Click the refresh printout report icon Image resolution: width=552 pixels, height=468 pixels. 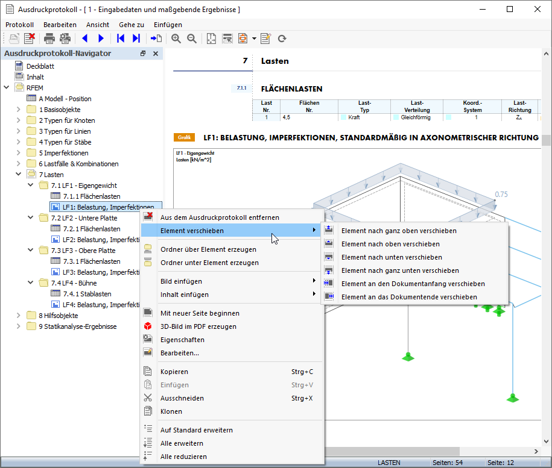pyautogui.click(x=282, y=39)
